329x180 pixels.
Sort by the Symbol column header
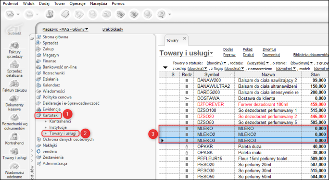coord(214,74)
